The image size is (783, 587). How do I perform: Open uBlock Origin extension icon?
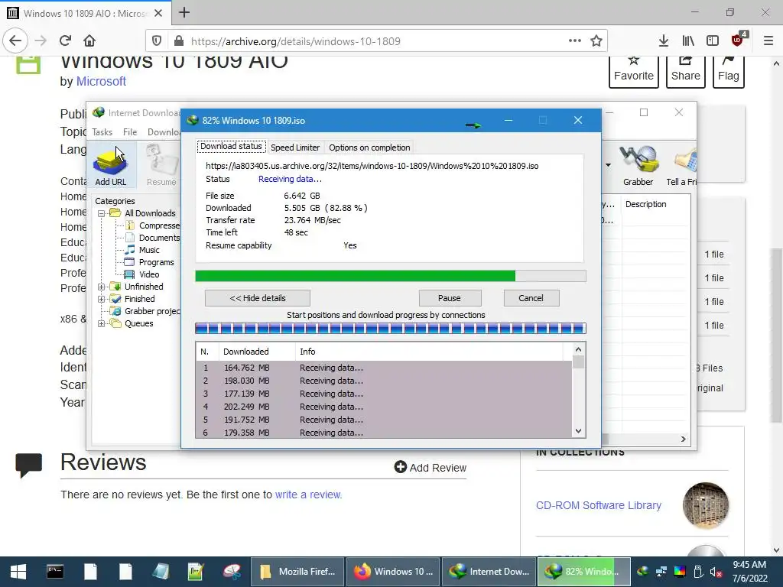click(x=738, y=40)
